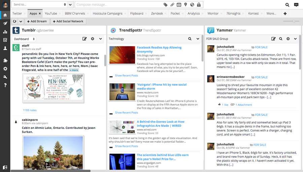Viewport: 303px width, 172px height.
Task: Open the More... tabs menu
Action: click(x=271, y=13)
